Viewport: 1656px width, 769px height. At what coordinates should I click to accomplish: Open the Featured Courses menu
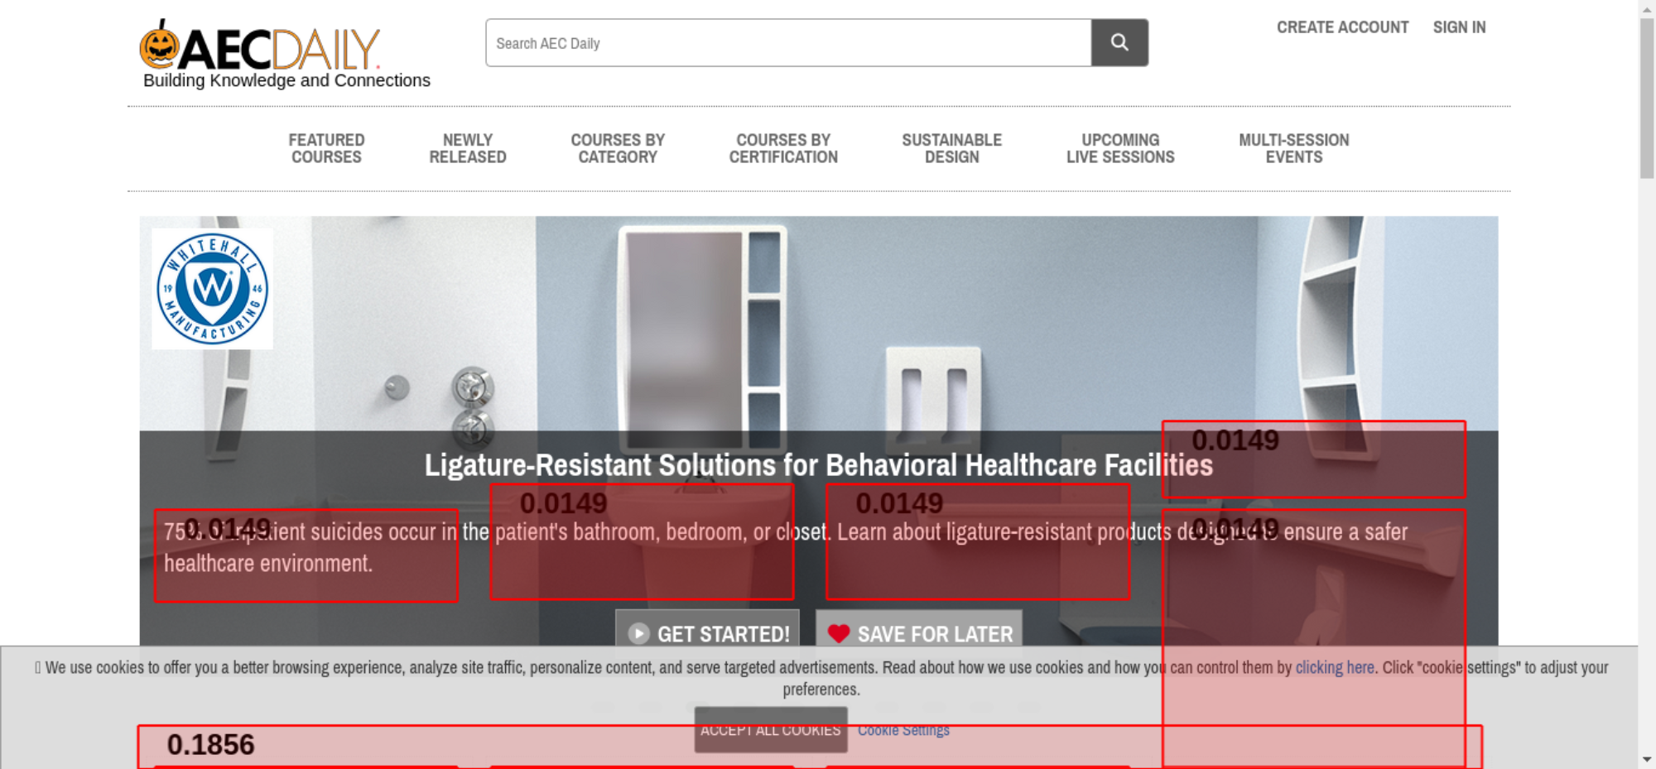coord(326,149)
